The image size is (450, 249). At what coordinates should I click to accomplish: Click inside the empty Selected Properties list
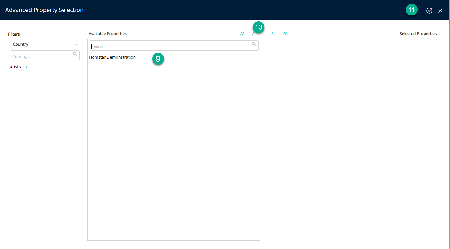(x=352, y=139)
